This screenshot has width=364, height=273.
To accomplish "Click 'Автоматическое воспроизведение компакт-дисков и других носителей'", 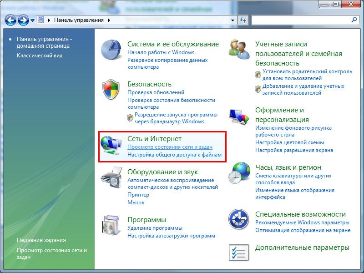I will [172, 183].
